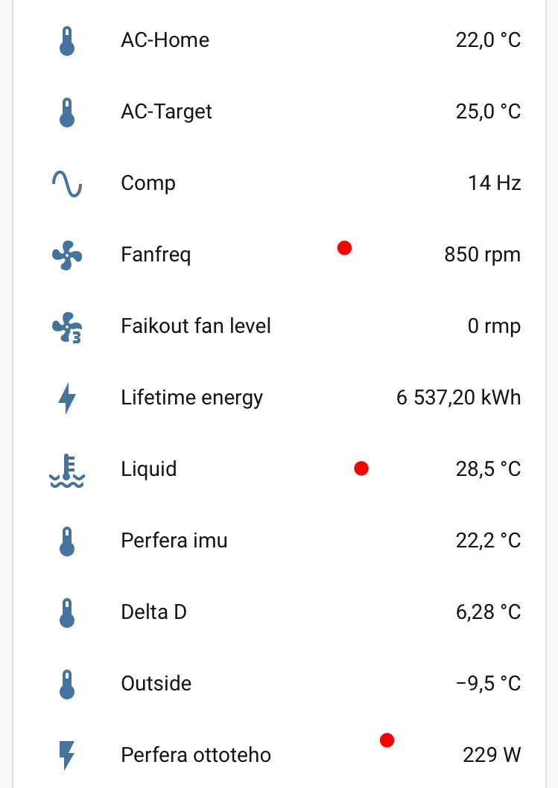The image size is (558, 788).
Task: Click the 6 537,20 kWh energy value
Action: tap(458, 398)
